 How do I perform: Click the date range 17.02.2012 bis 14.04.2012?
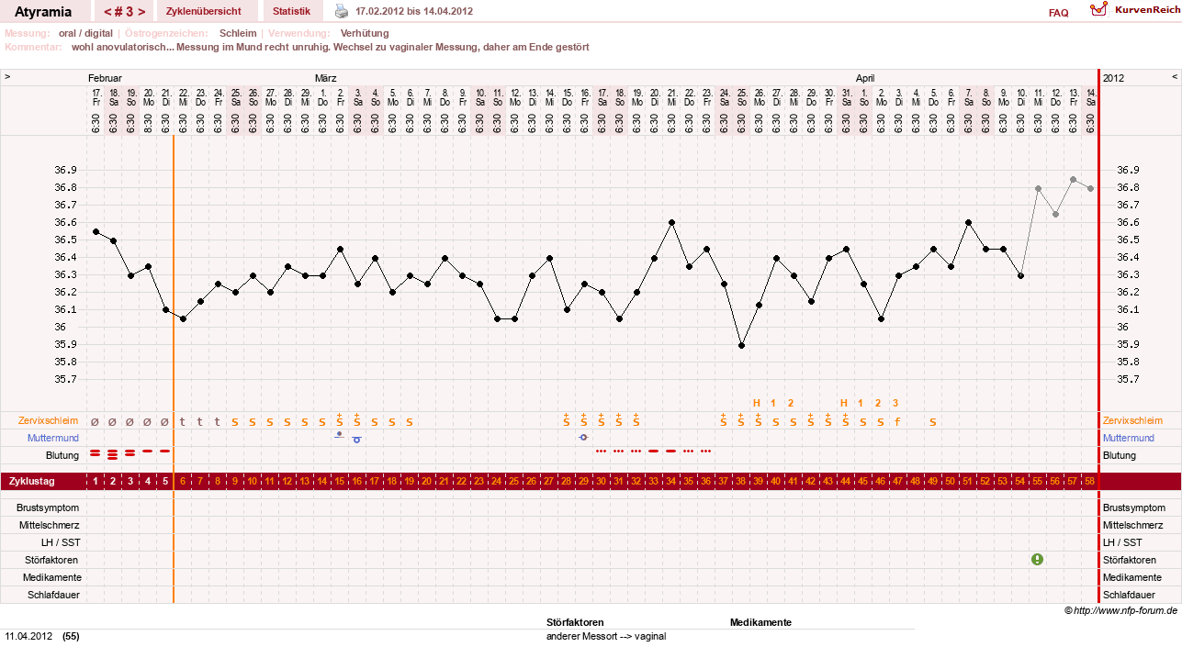click(414, 11)
